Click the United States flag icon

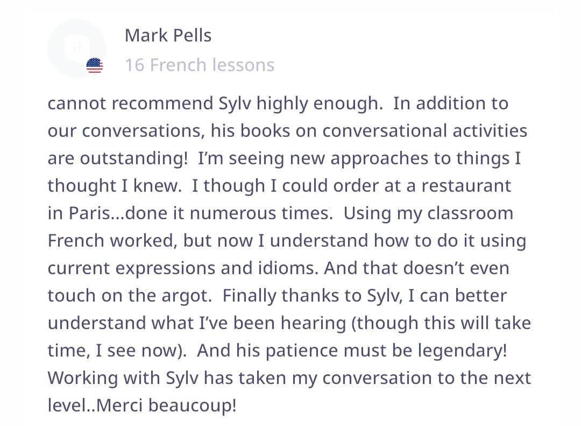94,66
